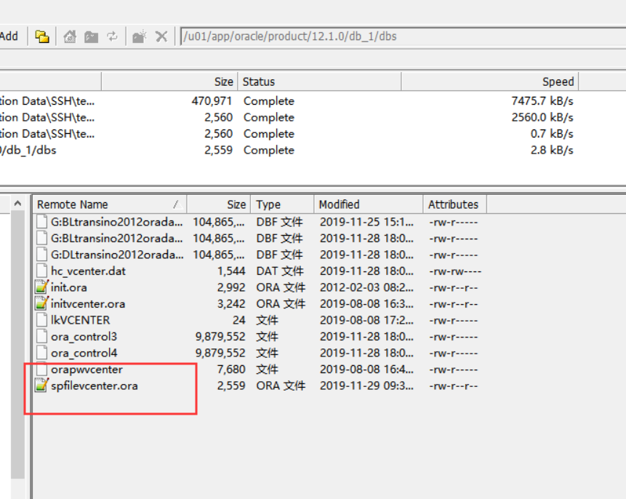Click the lkVCENTER file icon
The width and height of the screenshot is (626, 499).
tap(41, 320)
